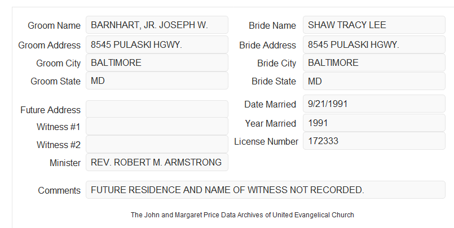Click the empty Future Address field
The image size is (454, 228).
157,109
